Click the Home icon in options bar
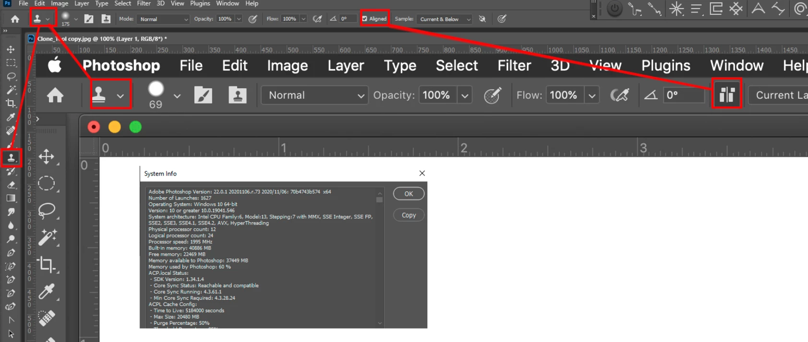 (x=15, y=19)
